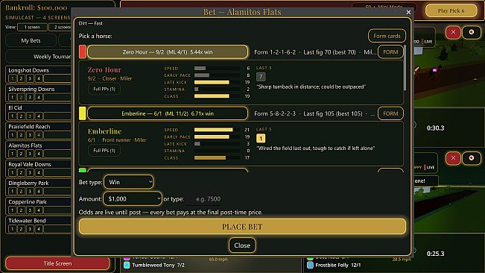Select race 2 at Longshot Downs
The image size is (485, 273).
pyautogui.click(x=21, y=78)
